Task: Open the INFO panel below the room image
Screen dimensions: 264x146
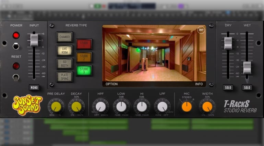Action: 199,84
